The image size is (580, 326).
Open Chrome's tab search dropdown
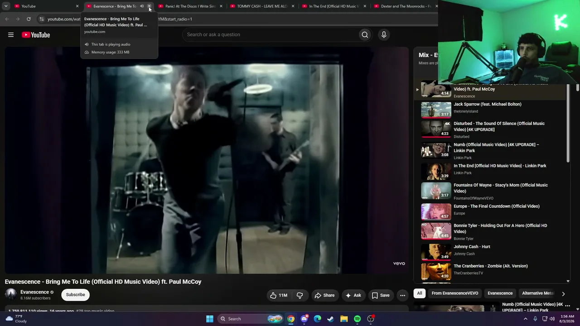(6, 6)
